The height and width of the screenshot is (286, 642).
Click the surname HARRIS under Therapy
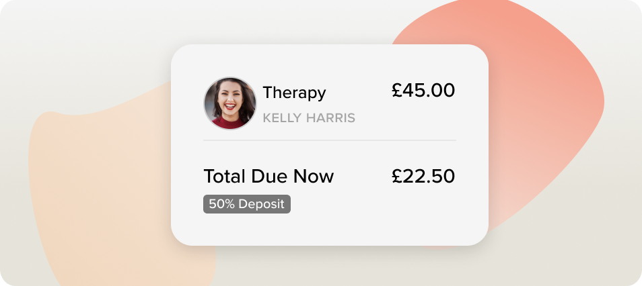point(331,118)
